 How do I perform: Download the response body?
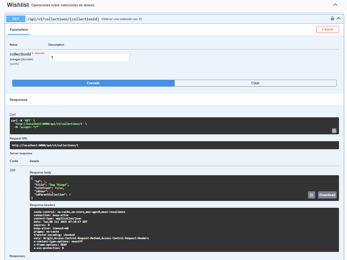327,195
